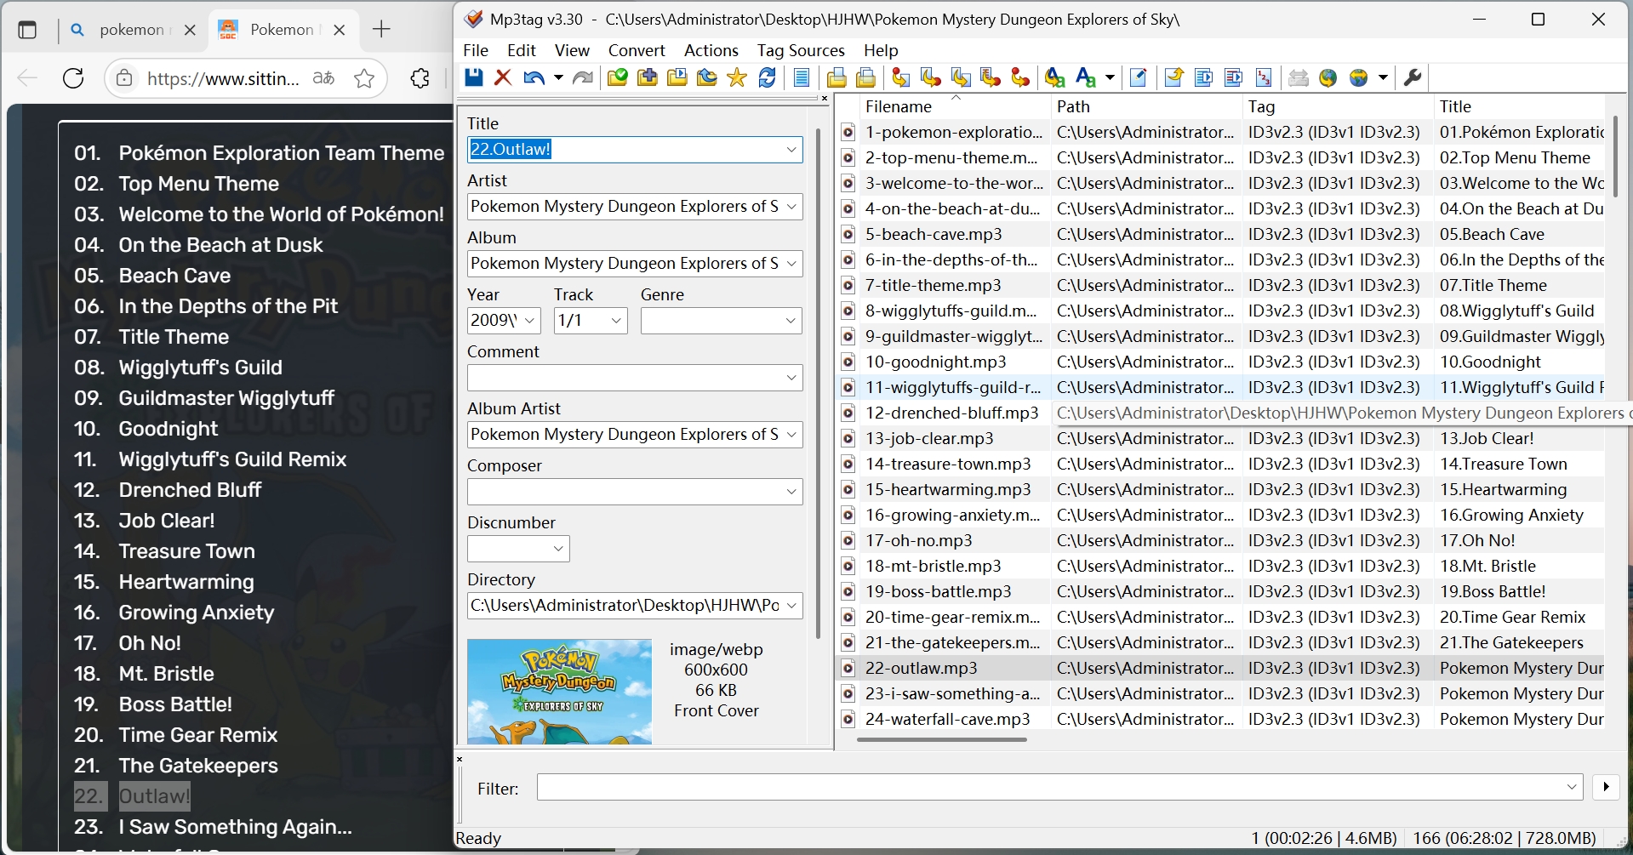This screenshot has width=1633, height=855.
Task: Click the Pokemon cover art thumbnail
Action: pos(559,692)
